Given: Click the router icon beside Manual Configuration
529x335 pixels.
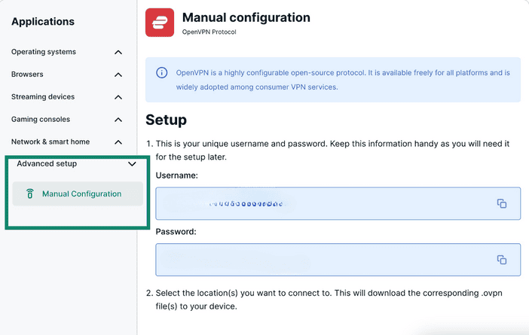Looking at the screenshot, I should click(30, 193).
